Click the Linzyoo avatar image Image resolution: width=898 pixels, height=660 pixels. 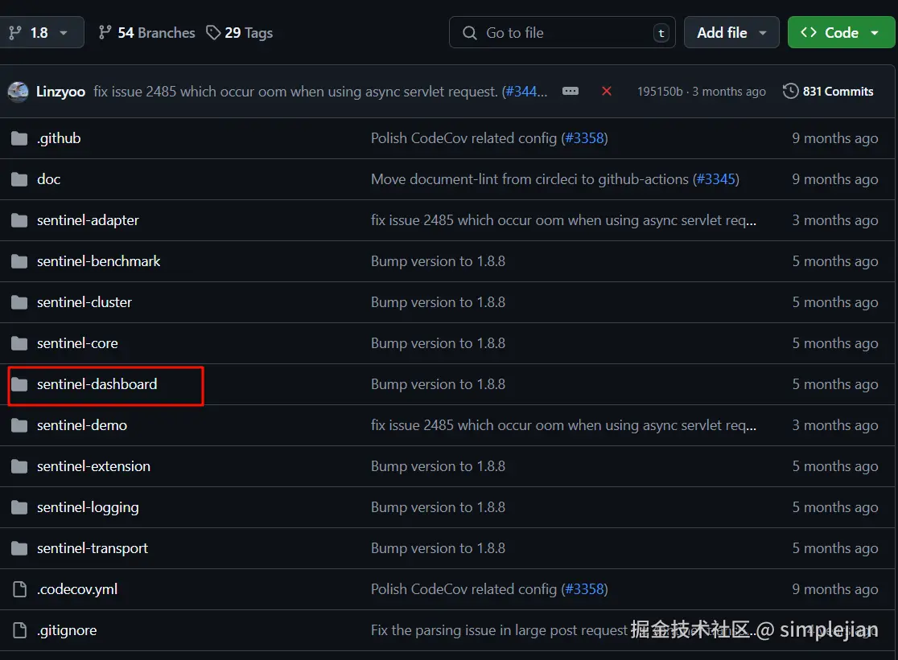click(18, 92)
